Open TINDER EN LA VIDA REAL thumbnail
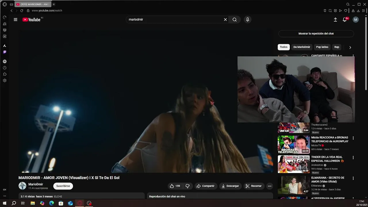 click(294, 164)
